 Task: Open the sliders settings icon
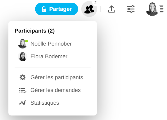(x=131, y=9)
